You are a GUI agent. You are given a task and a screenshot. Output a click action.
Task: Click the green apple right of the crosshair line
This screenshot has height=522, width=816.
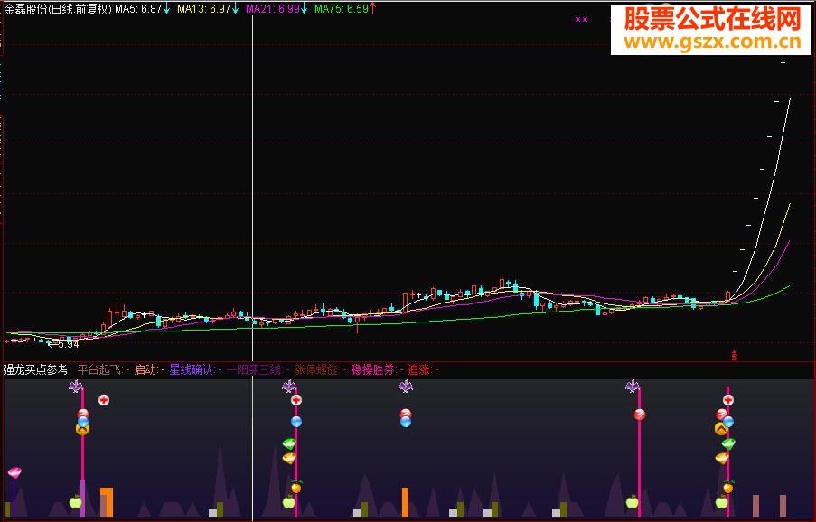289,502
